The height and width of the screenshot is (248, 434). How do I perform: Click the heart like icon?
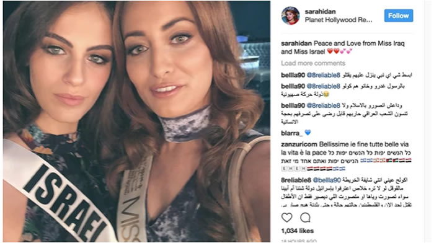pos(286,218)
